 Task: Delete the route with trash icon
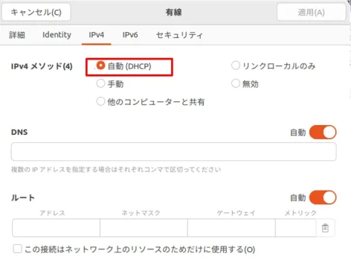(x=325, y=228)
